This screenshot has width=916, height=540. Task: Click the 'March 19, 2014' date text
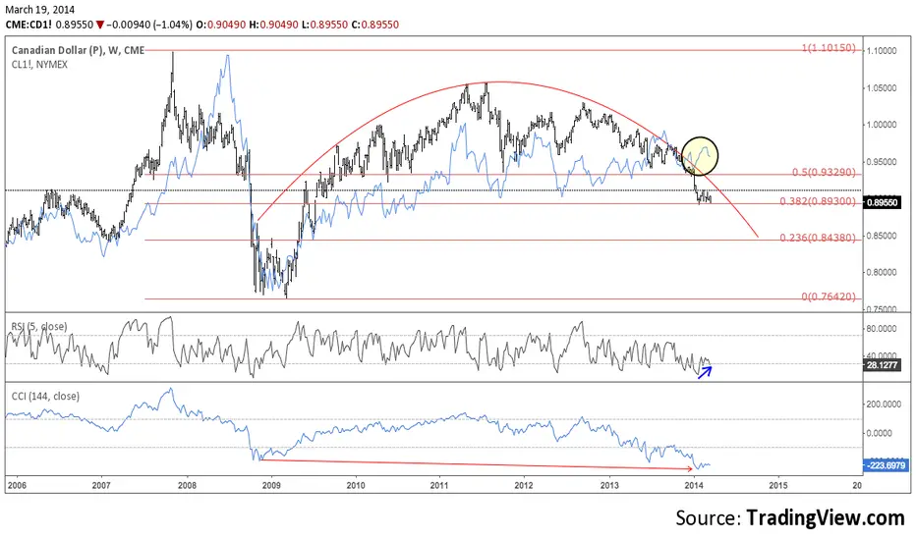40,10
